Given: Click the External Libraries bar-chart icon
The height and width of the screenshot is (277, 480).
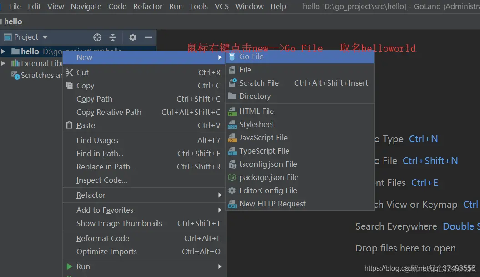Looking at the screenshot, I should point(15,63).
